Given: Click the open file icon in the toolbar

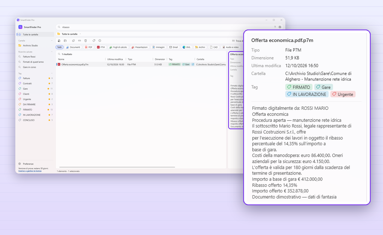Looking at the screenshot, I should click(59, 40).
